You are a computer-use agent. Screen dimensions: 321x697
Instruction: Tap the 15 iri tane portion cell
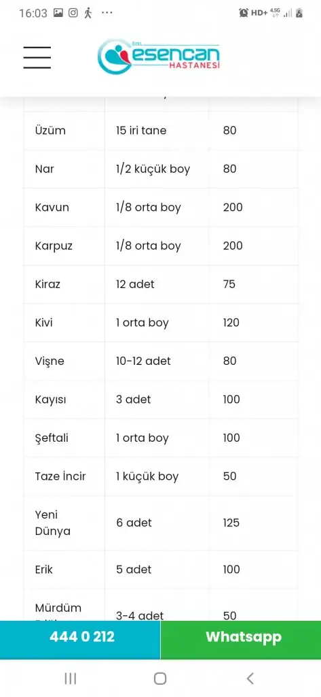pos(157,131)
